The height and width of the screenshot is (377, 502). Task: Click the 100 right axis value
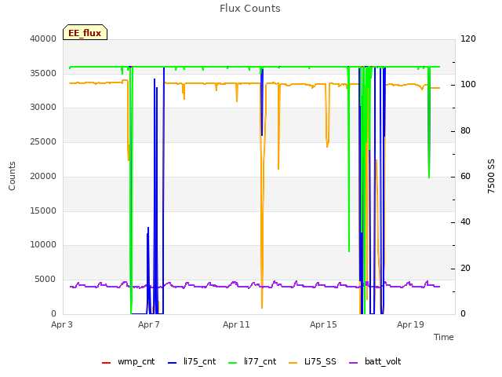468,85
